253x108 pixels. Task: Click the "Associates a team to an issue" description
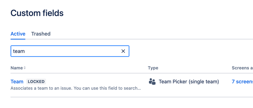click(x=76, y=88)
